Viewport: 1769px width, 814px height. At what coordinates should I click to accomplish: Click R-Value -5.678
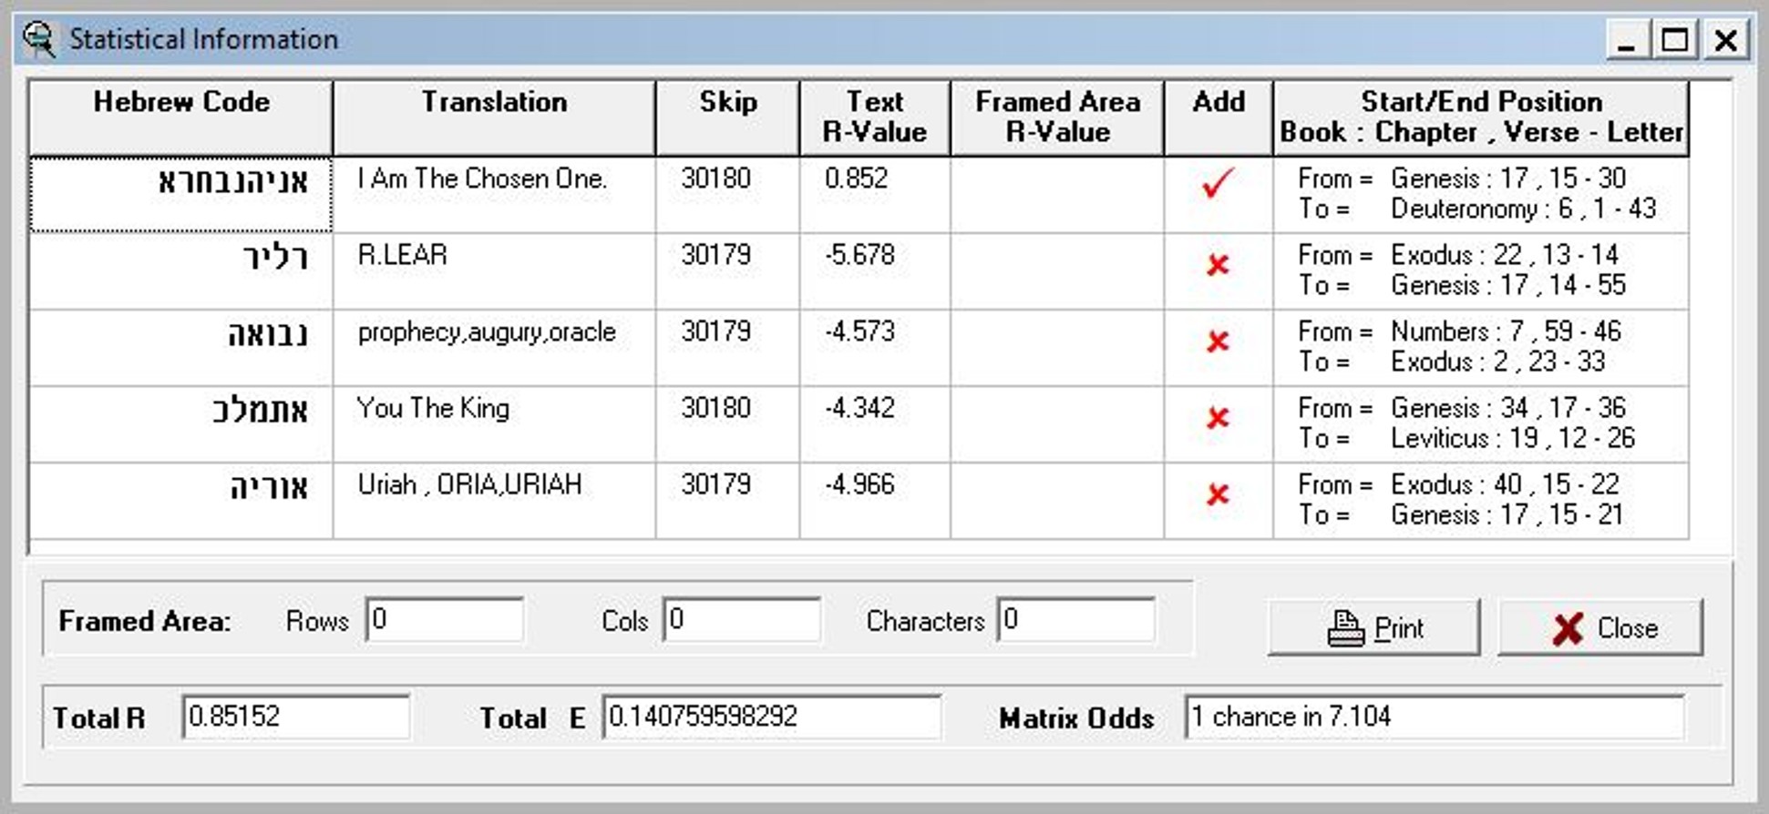859,255
